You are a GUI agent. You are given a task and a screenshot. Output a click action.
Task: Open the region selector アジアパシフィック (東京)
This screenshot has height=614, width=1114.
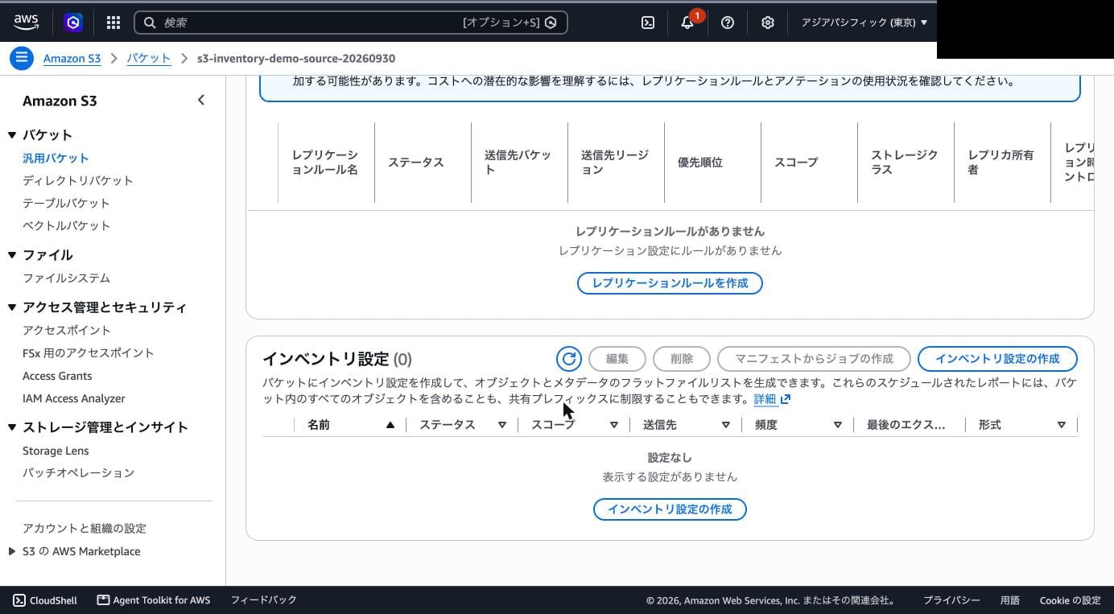864,23
